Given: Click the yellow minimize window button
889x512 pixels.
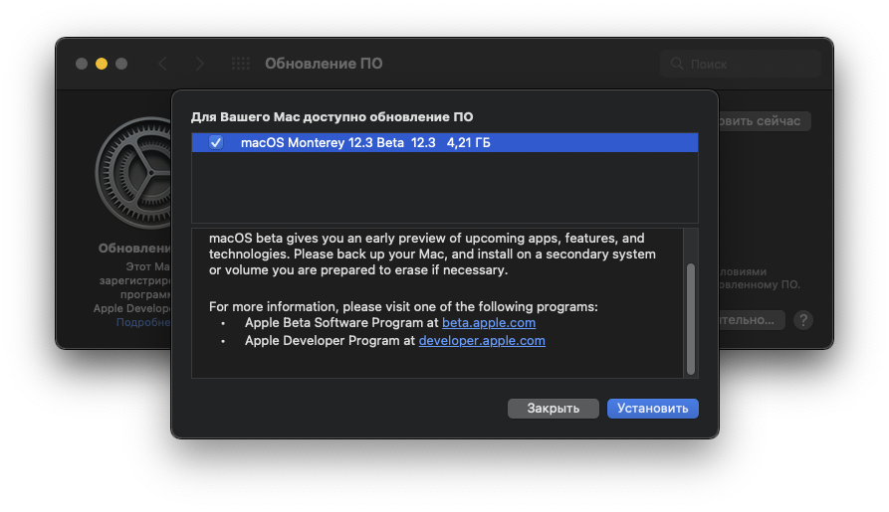Looking at the screenshot, I should [x=102, y=64].
